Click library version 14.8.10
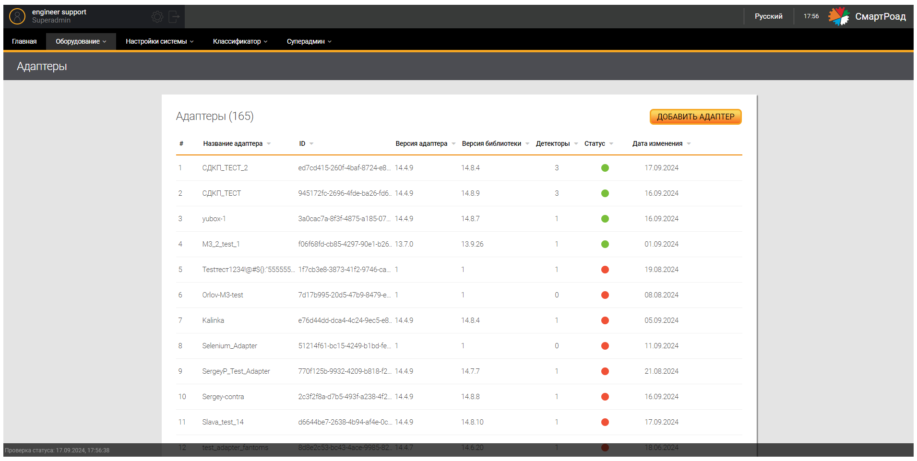 click(x=472, y=422)
